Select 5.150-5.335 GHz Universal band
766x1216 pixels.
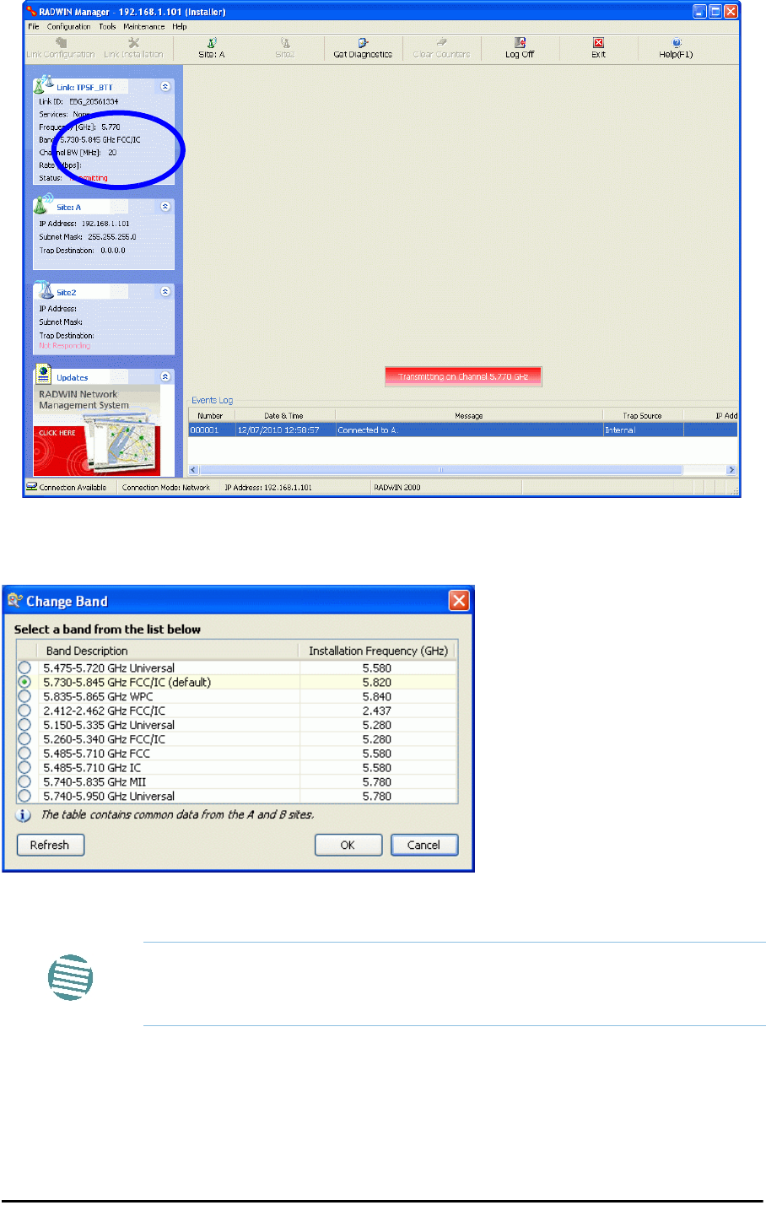click(24, 725)
